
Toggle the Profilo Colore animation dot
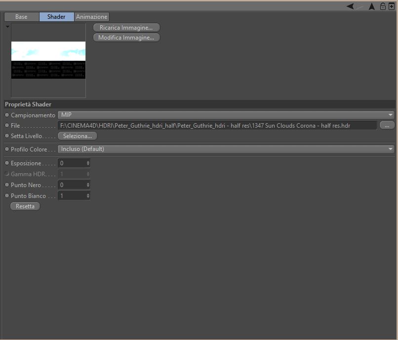(7, 149)
